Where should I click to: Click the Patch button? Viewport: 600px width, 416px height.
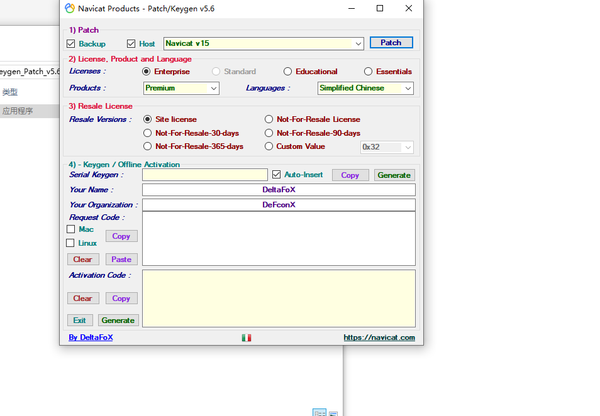click(x=391, y=42)
